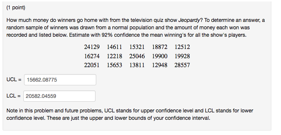Click the UCL answer input field
Viewport: 281px width, 135px height.
tap(60, 80)
